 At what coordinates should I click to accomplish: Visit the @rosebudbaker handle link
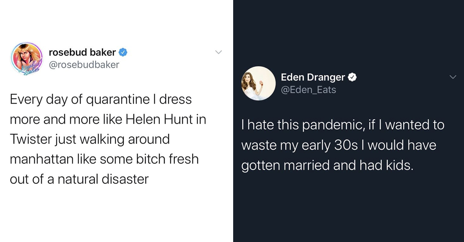[x=84, y=65]
